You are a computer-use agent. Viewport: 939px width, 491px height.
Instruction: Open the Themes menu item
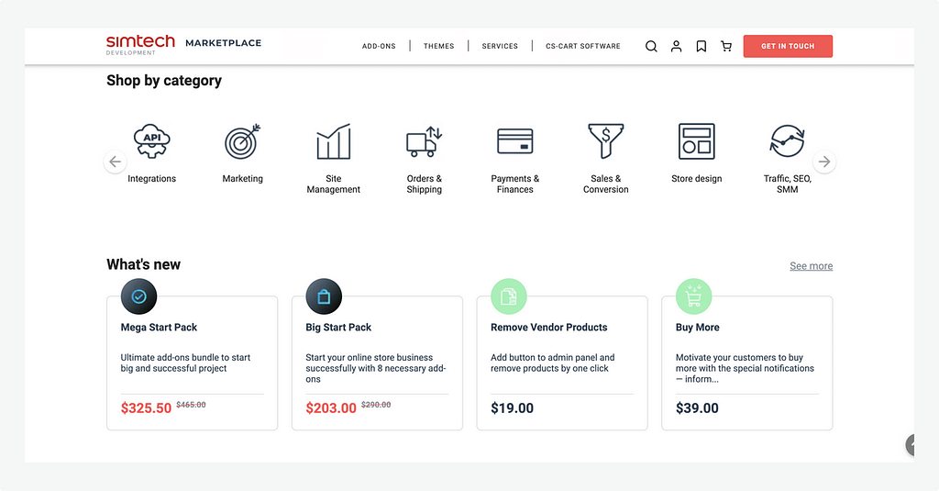point(438,46)
